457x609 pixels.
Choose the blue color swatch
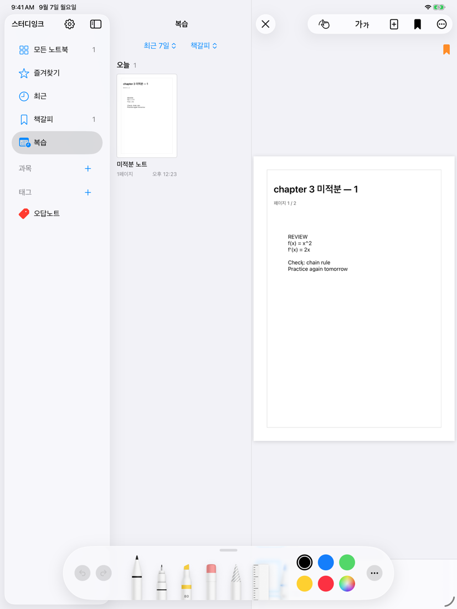point(326,562)
